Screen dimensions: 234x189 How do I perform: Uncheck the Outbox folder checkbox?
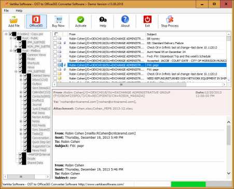[25, 84]
